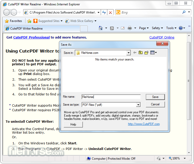Click the Stop loading red X icon
The image size is (194, 164).
coord(110,12)
